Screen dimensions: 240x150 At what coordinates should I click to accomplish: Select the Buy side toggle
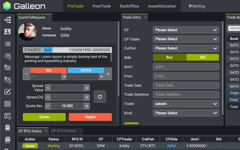(169, 57)
